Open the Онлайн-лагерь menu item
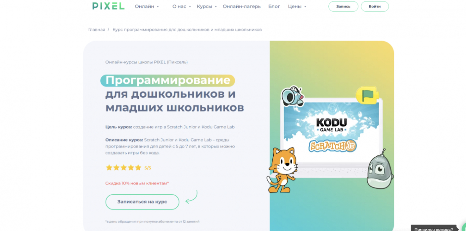466x231 pixels. tap(242, 6)
